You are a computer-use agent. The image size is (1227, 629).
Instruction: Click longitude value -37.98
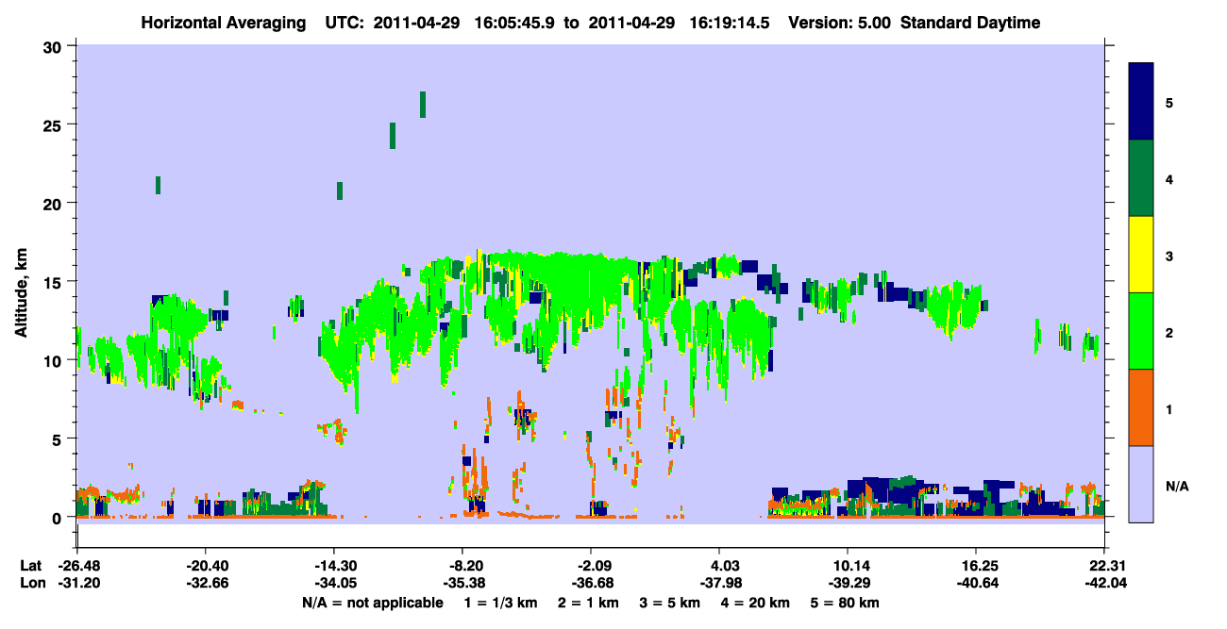[x=719, y=583]
